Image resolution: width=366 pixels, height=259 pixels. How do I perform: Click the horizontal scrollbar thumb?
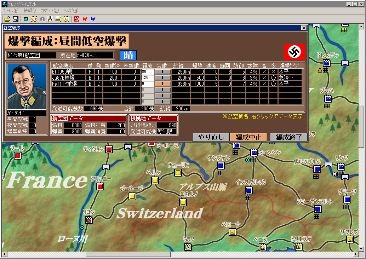[128, 254]
